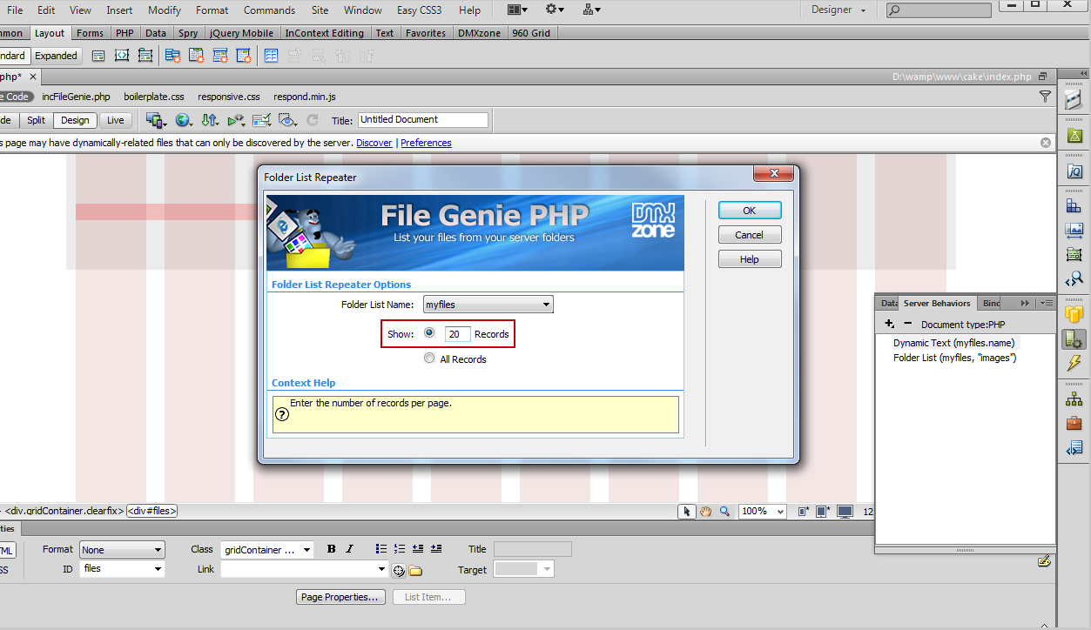The image size is (1091, 630).
Task: Switch to Split view
Action: click(36, 120)
